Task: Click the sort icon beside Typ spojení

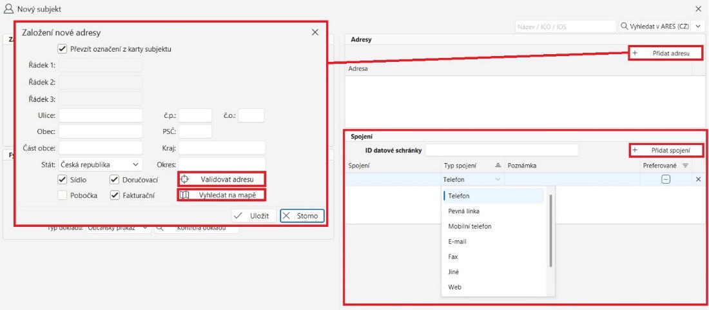Action: (x=498, y=166)
